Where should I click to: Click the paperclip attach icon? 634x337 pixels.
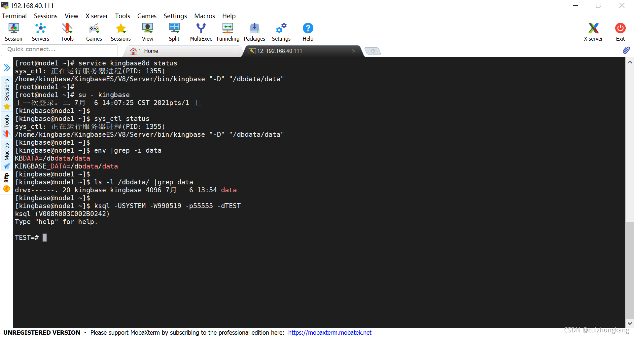(x=626, y=50)
